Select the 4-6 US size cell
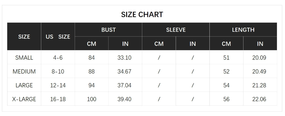Screen dimensions: 285x116 58,58
